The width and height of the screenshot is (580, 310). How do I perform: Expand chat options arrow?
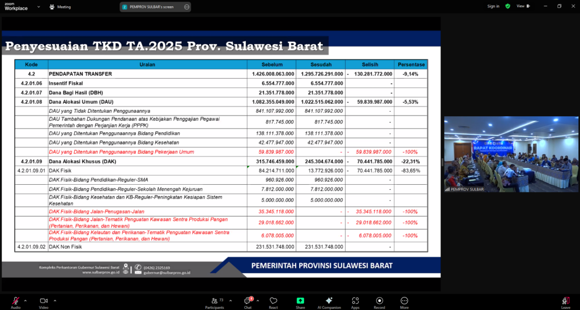[x=258, y=300]
